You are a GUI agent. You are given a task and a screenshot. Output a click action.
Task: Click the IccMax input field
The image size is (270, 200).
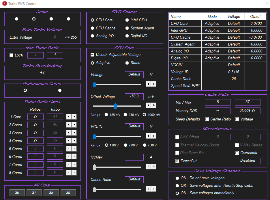pos(134,157)
